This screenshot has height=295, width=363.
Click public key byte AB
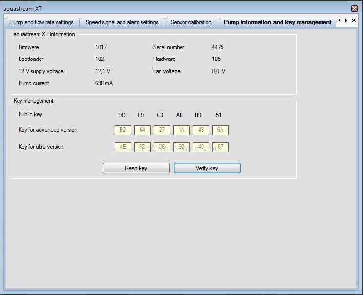point(180,115)
